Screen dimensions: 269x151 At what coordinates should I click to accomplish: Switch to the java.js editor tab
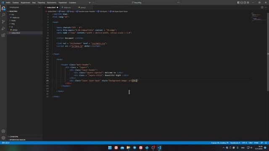pos(83,8)
